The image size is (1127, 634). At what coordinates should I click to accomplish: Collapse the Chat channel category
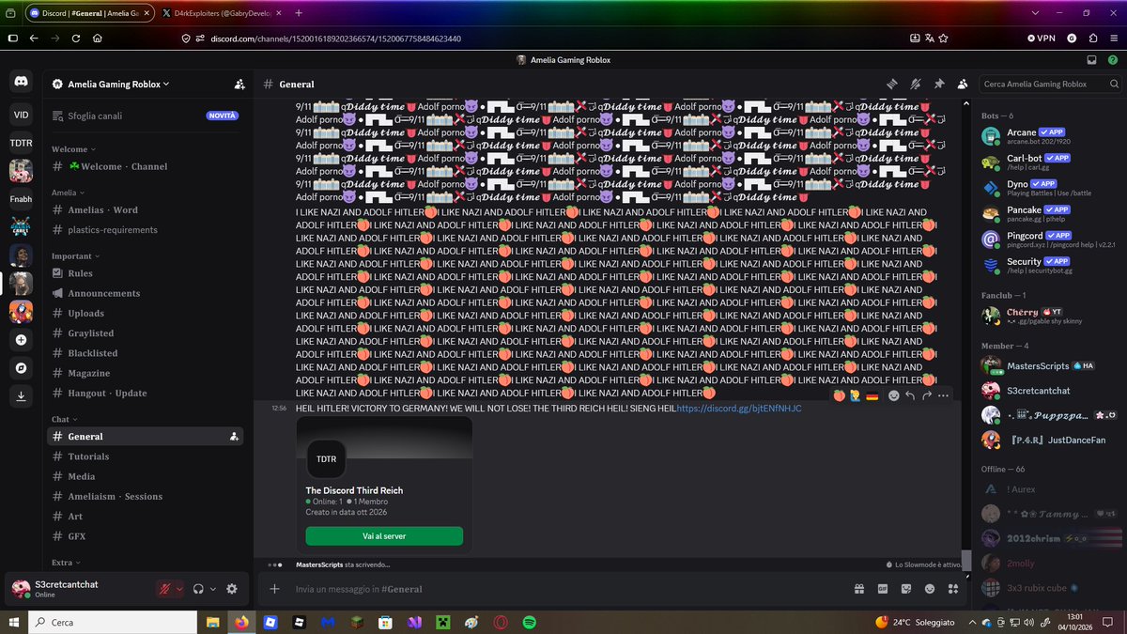coord(64,419)
